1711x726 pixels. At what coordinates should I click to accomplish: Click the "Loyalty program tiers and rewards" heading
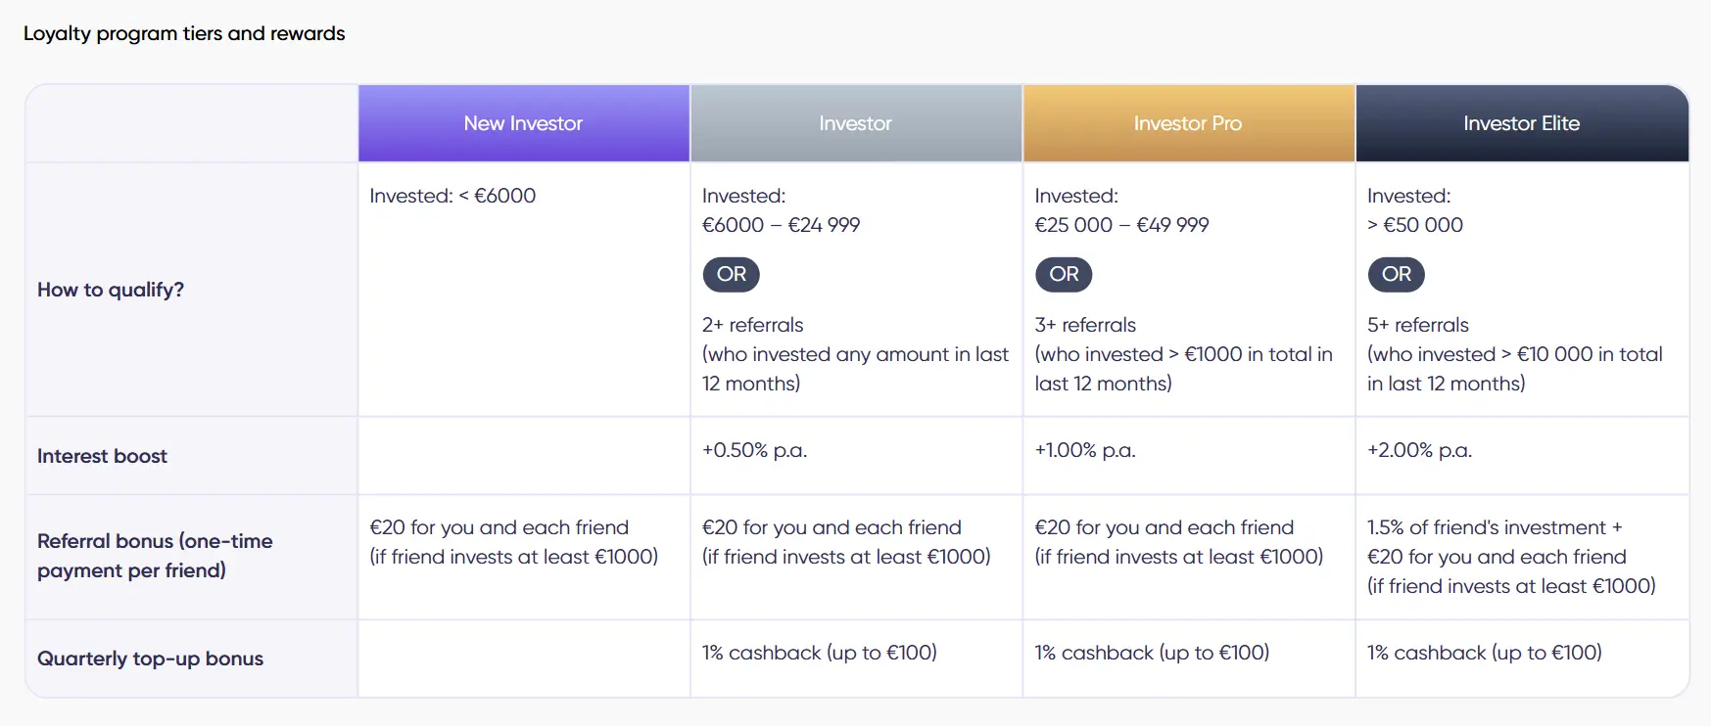pyautogui.click(x=184, y=33)
